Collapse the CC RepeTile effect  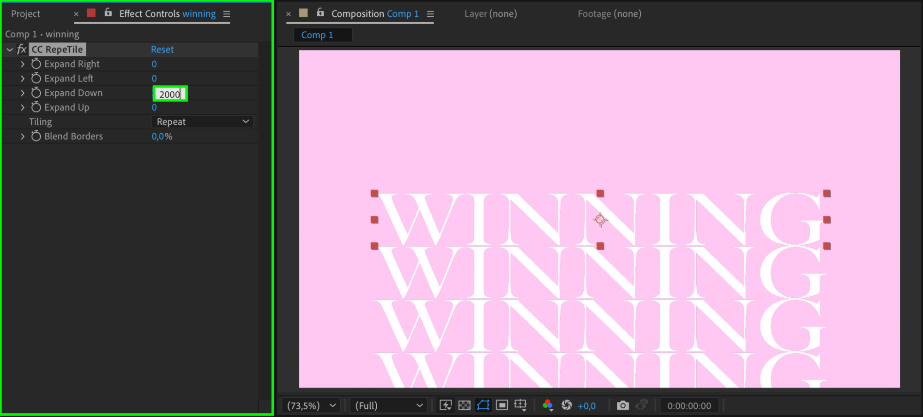click(10, 49)
